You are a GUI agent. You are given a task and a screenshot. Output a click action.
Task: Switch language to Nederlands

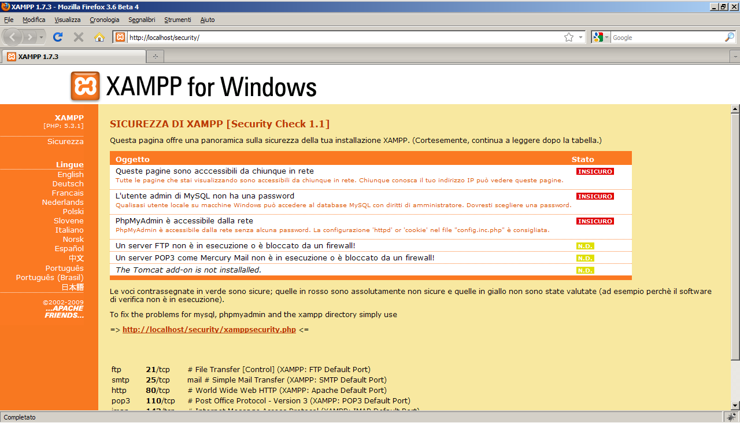[63, 202]
